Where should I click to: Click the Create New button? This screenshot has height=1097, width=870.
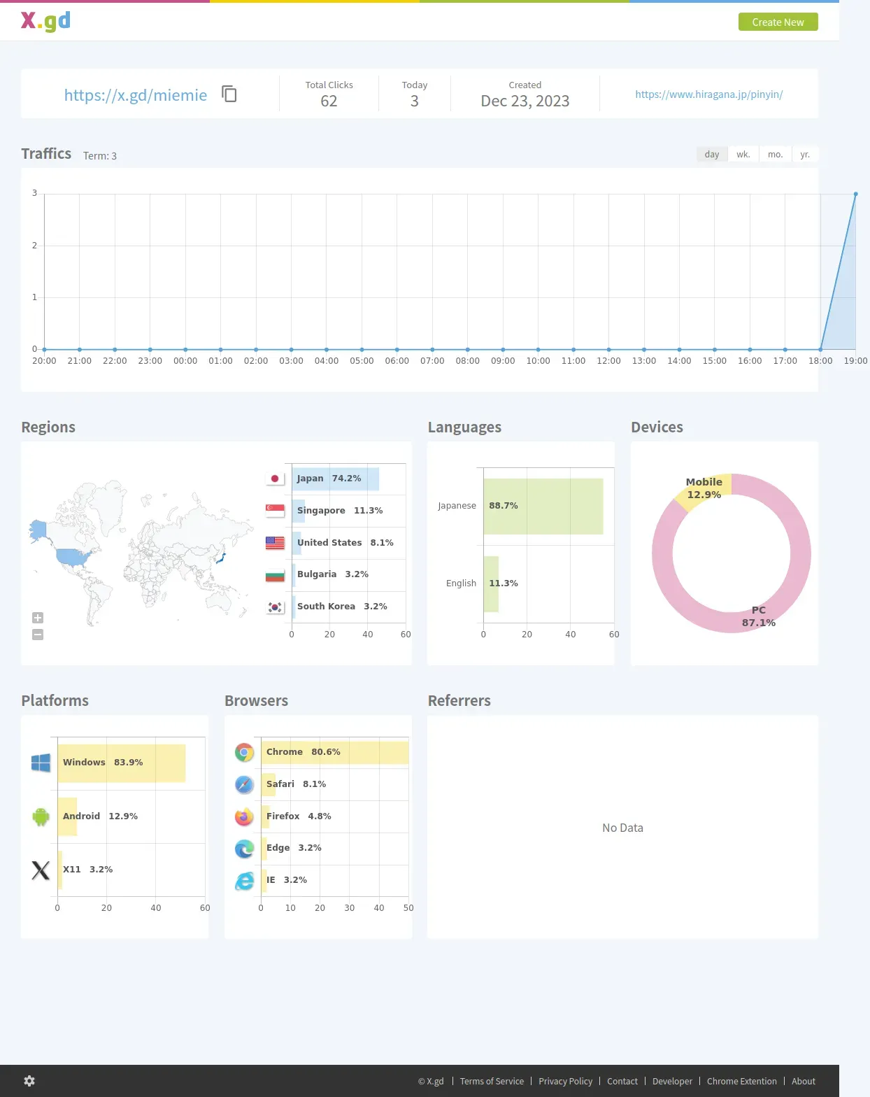point(778,22)
